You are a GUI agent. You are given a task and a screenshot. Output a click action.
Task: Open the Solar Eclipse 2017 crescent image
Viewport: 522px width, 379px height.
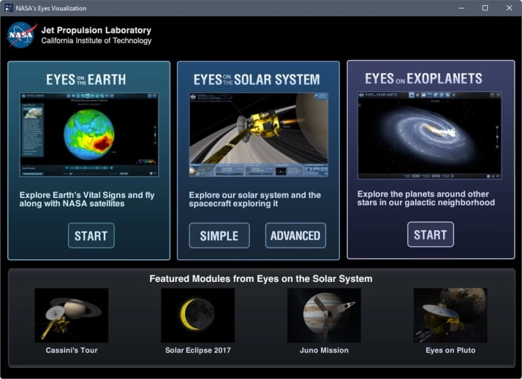198,315
